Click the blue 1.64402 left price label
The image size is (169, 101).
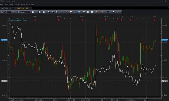click(4, 40)
